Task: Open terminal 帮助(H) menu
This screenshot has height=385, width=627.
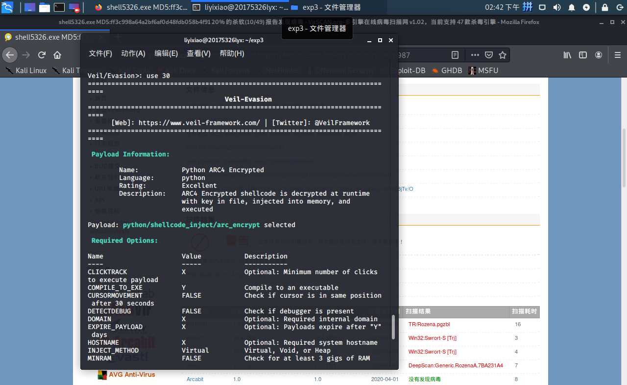Action: pyautogui.click(x=232, y=53)
